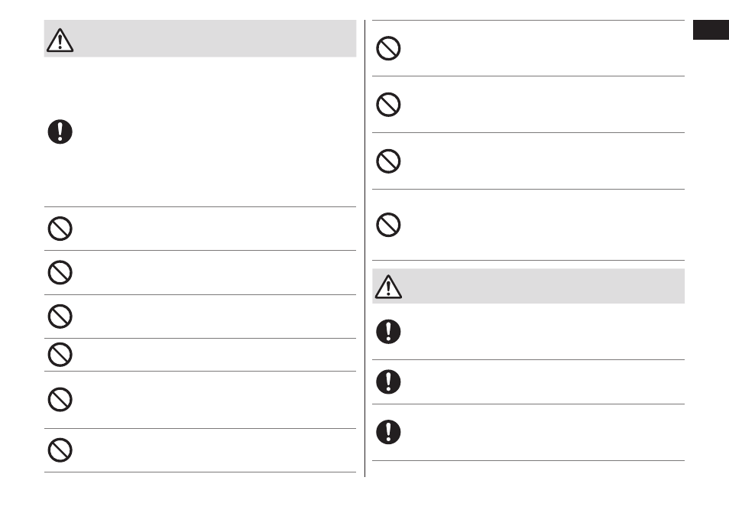
Task: Click the left column gray header bar
Action: pyautogui.click(x=200, y=38)
